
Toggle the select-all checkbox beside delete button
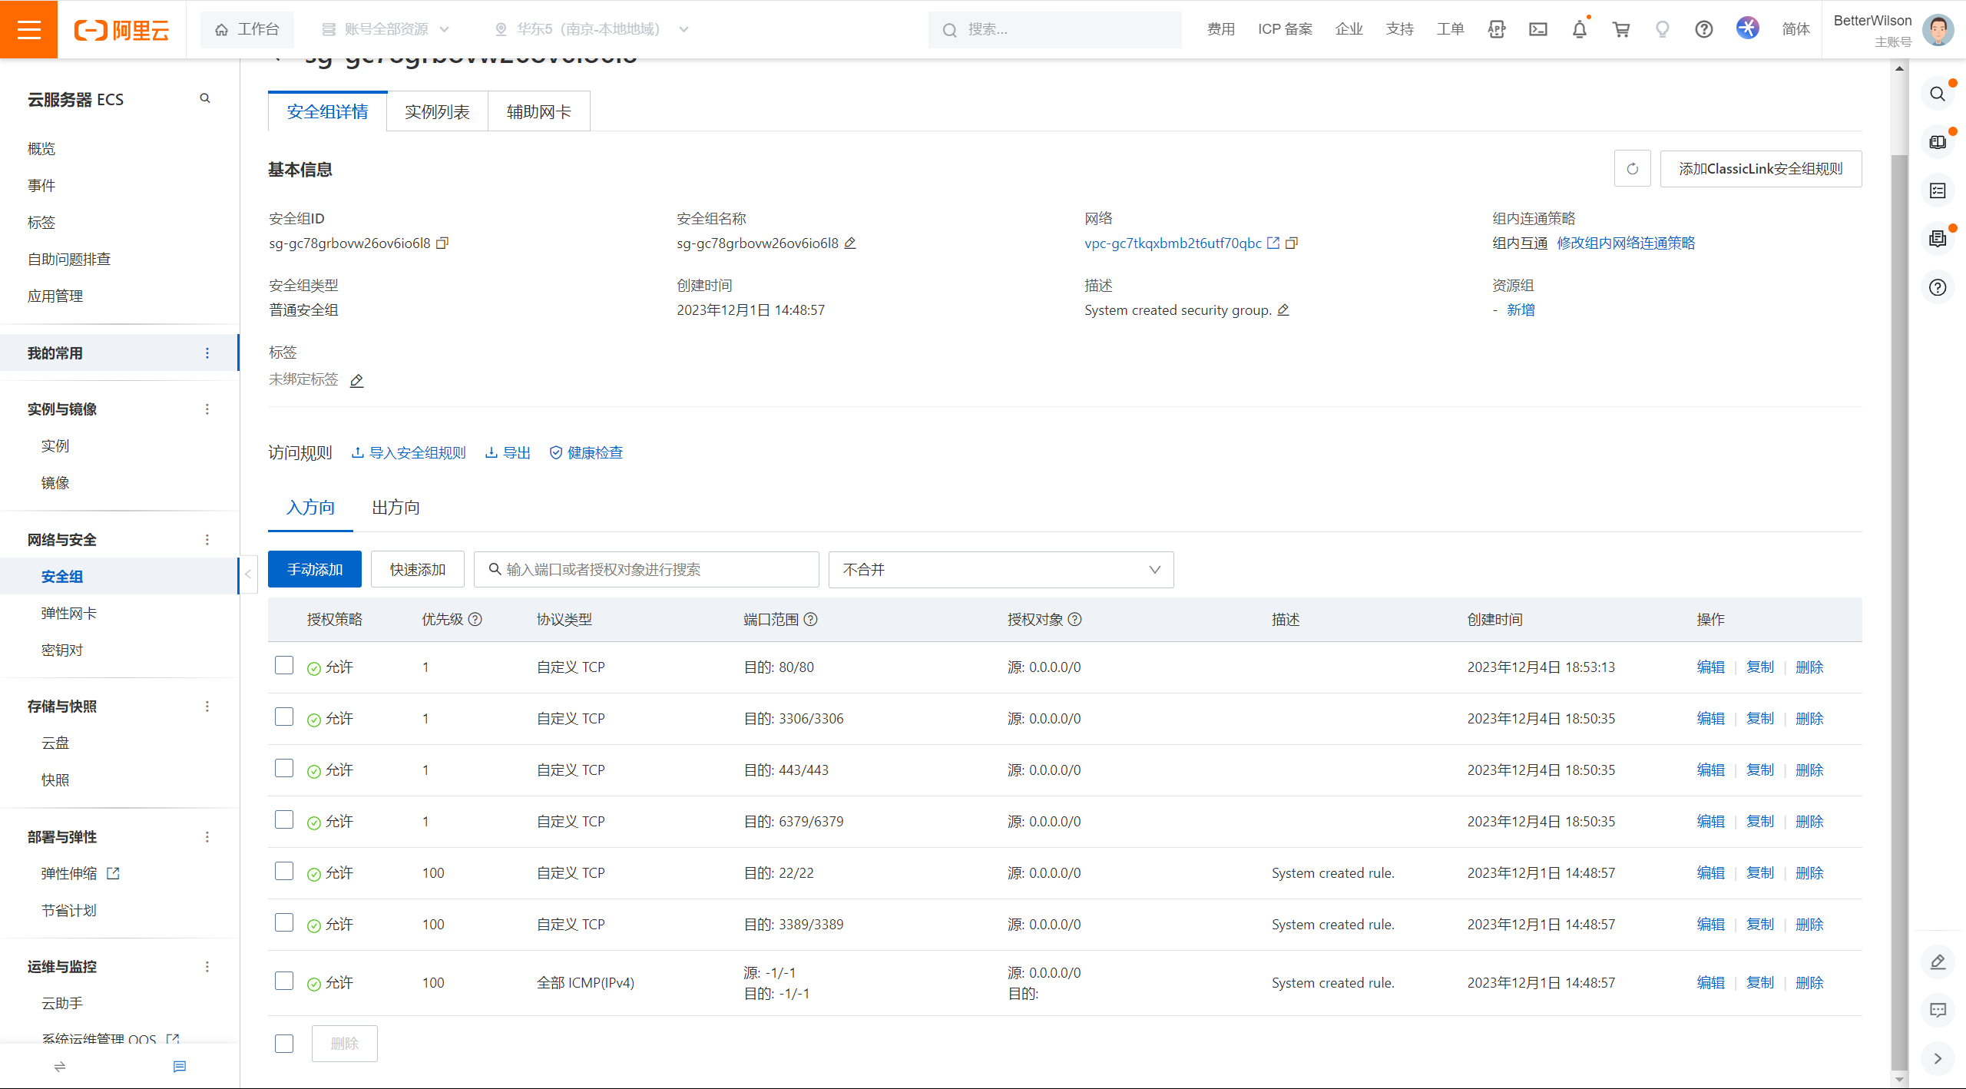(284, 1044)
